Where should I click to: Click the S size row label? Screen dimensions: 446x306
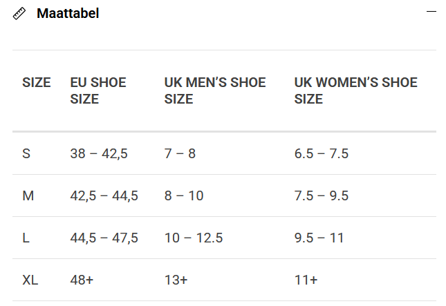(26, 154)
